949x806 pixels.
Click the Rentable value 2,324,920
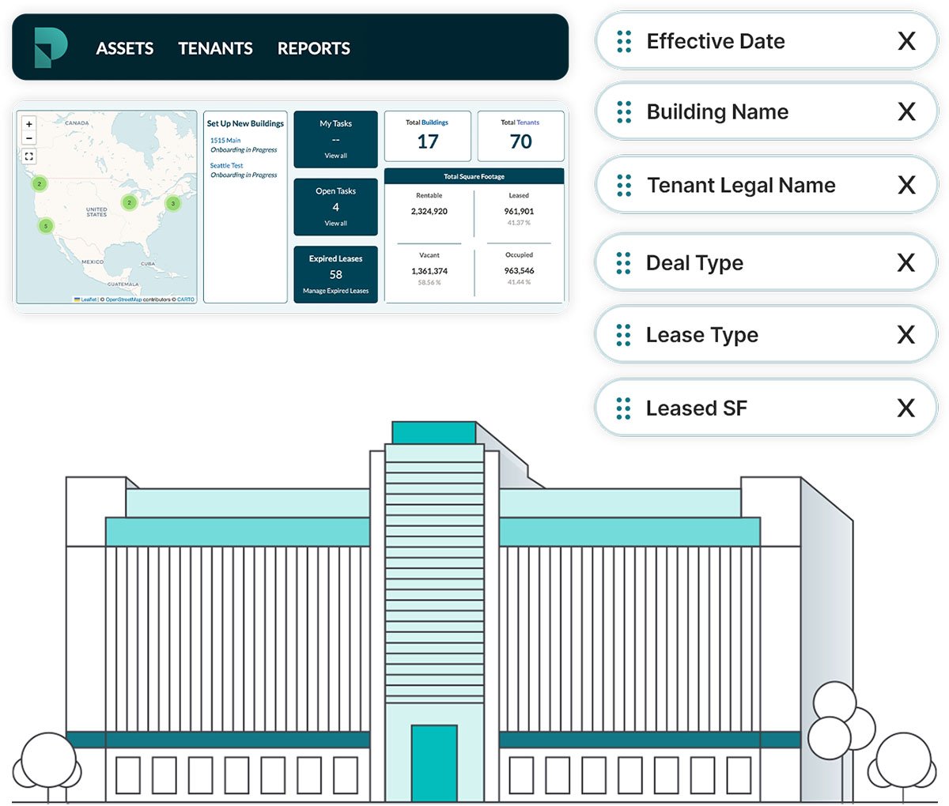point(429,212)
